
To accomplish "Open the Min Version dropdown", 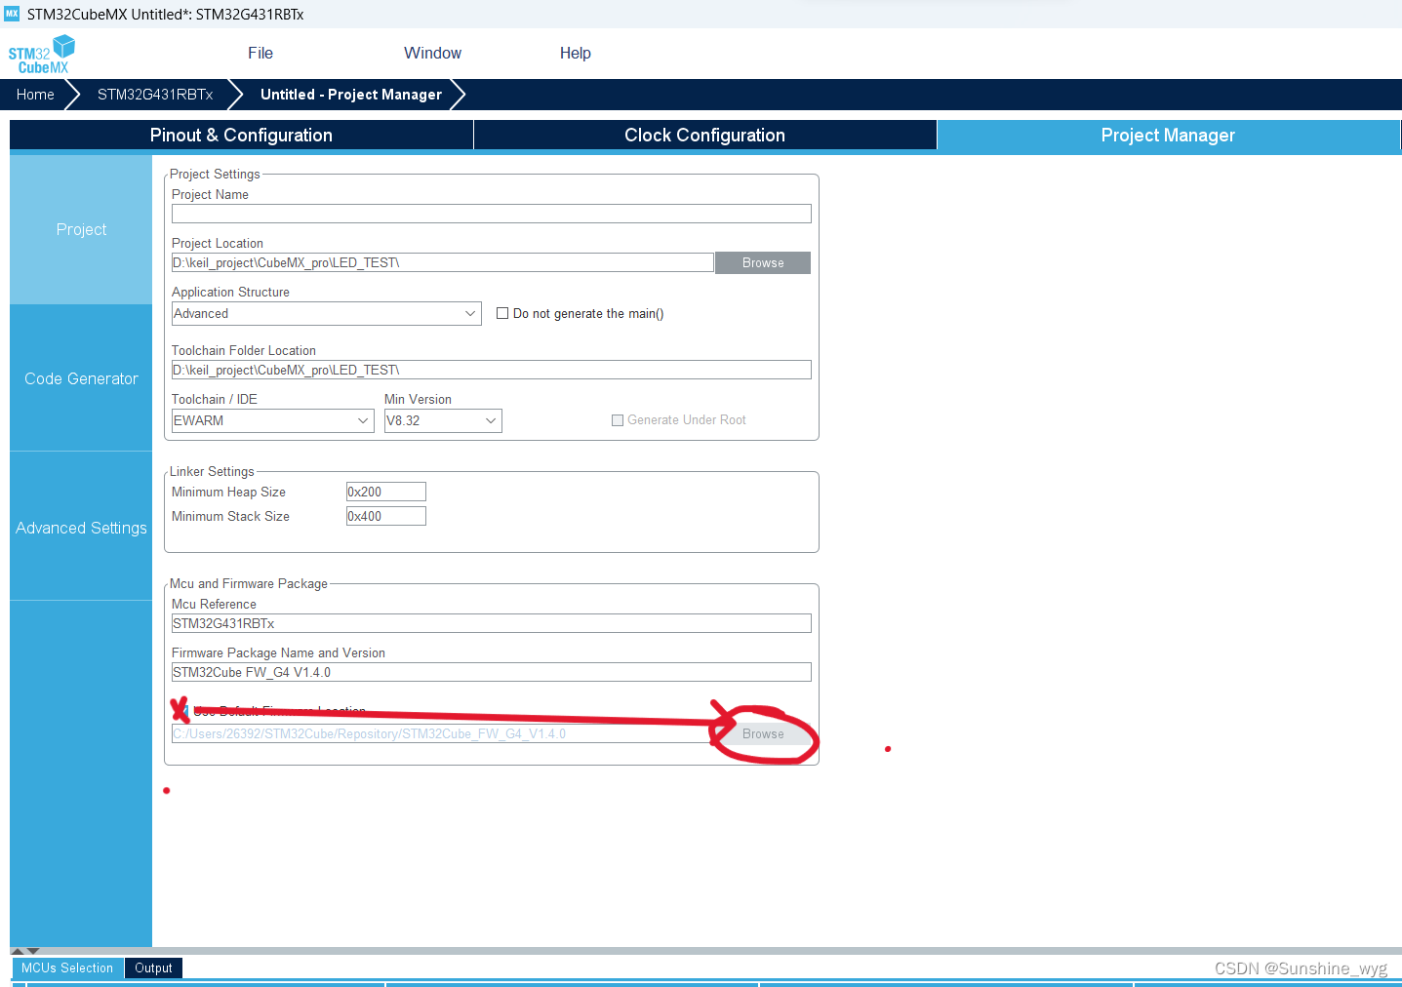I will click(443, 420).
